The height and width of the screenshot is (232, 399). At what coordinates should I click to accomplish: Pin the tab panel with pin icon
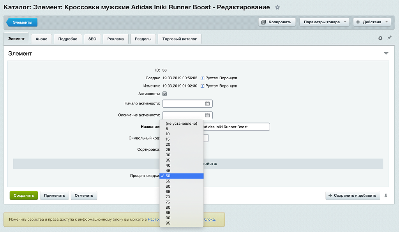(389, 38)
